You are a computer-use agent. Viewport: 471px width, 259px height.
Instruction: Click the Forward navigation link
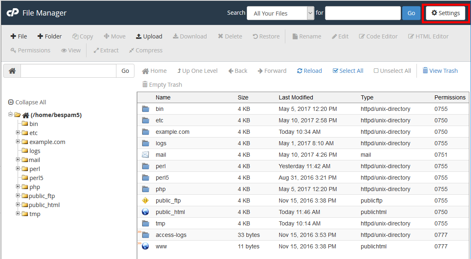272,71
